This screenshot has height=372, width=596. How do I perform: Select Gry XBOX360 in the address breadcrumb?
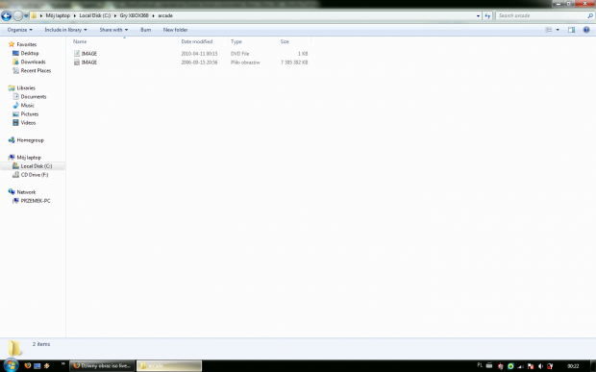[x=134, y=15]
